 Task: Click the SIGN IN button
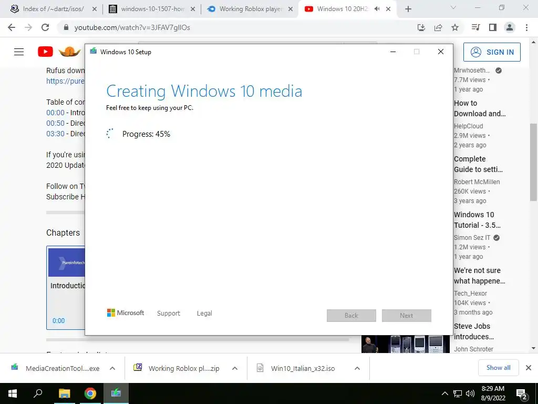tap(492, 52)
